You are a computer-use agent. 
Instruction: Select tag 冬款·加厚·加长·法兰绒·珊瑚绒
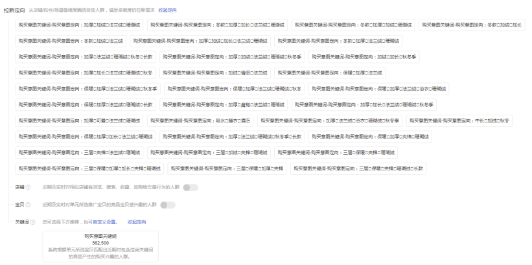tap(218, 25)
